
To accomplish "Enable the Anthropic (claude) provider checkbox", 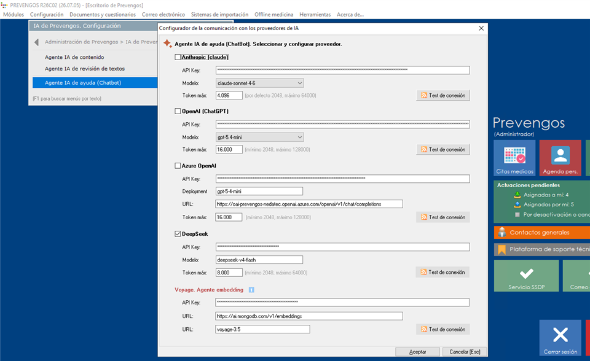I will pyautogui.click(x=178, y=57).
